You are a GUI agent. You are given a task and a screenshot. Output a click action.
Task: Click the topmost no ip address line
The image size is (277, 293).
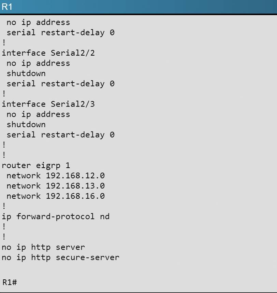(38, 23)
